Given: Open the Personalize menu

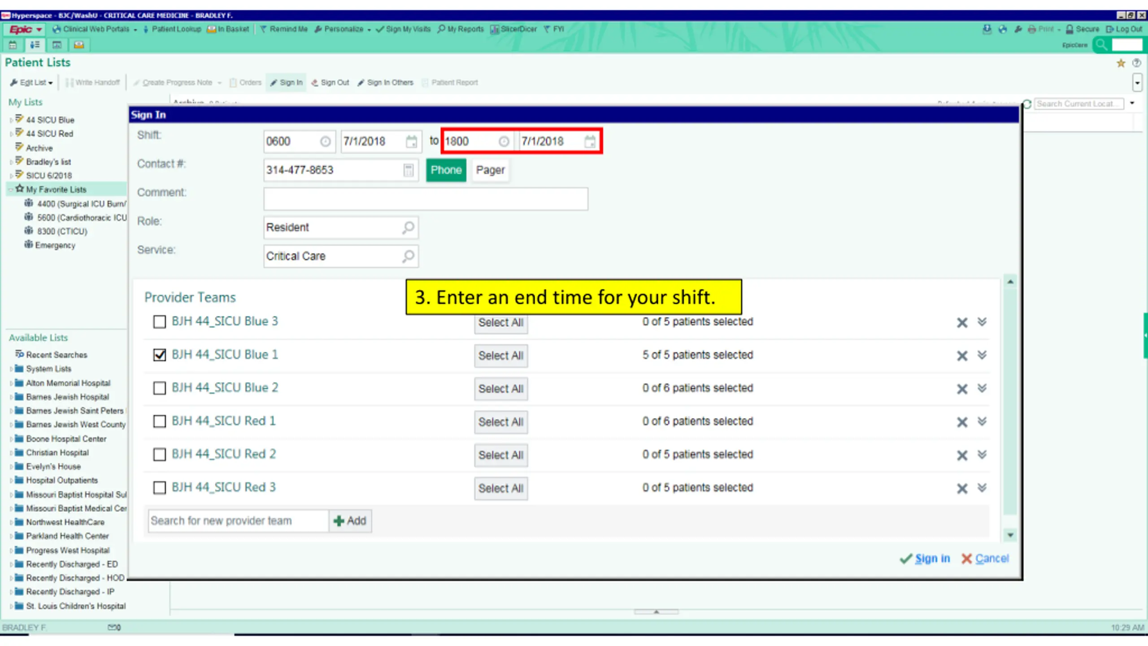Looking at the screenshot, I should pos(342,29).
